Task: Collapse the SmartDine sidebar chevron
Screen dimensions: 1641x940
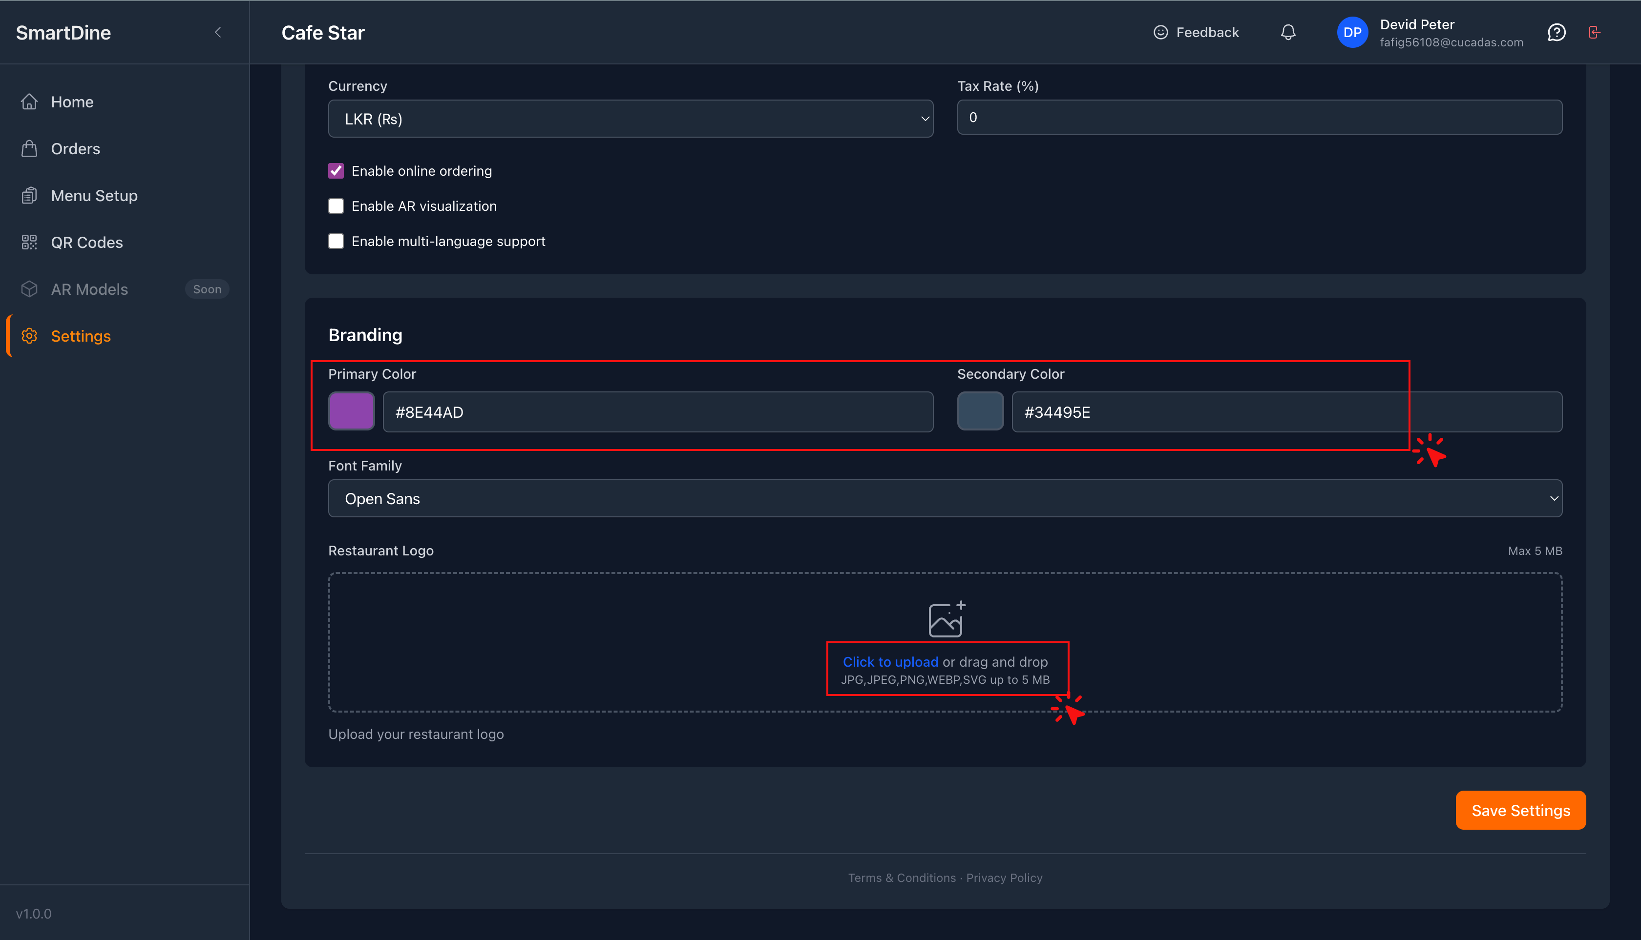Action: (x=218, y=32)
